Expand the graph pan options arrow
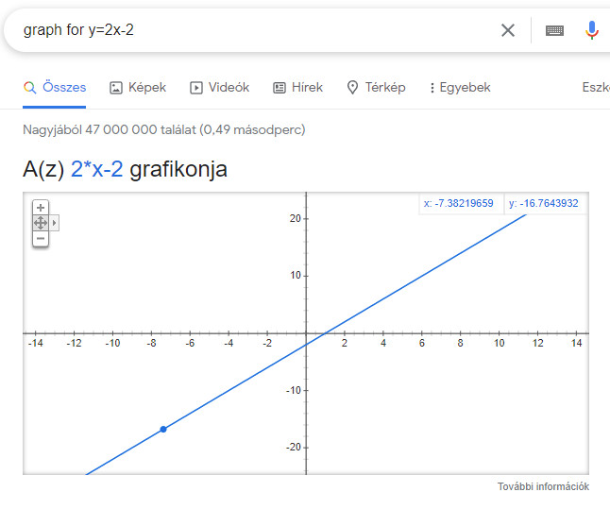610x509 pixels. coord(55,223)
